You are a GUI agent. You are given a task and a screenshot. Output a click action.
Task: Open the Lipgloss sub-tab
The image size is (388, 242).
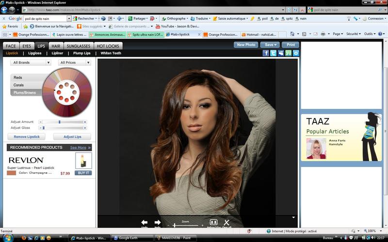pos(35,53)
